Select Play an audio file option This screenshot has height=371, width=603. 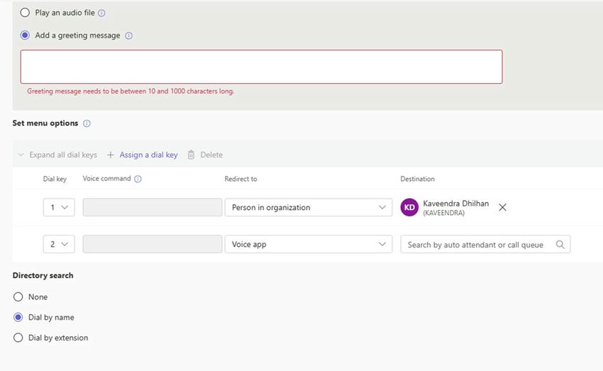coord(25,13)
